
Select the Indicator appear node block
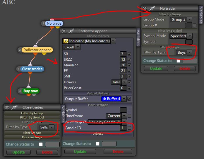click(x=37, y=50)
